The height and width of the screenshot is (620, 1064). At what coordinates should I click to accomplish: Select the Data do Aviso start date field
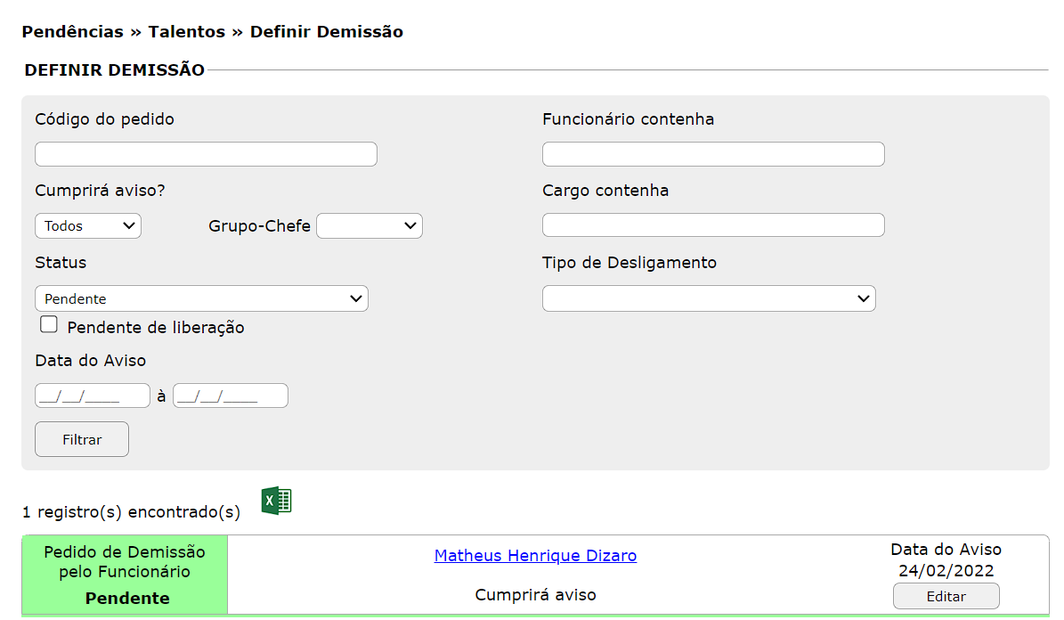pos(93,396)
